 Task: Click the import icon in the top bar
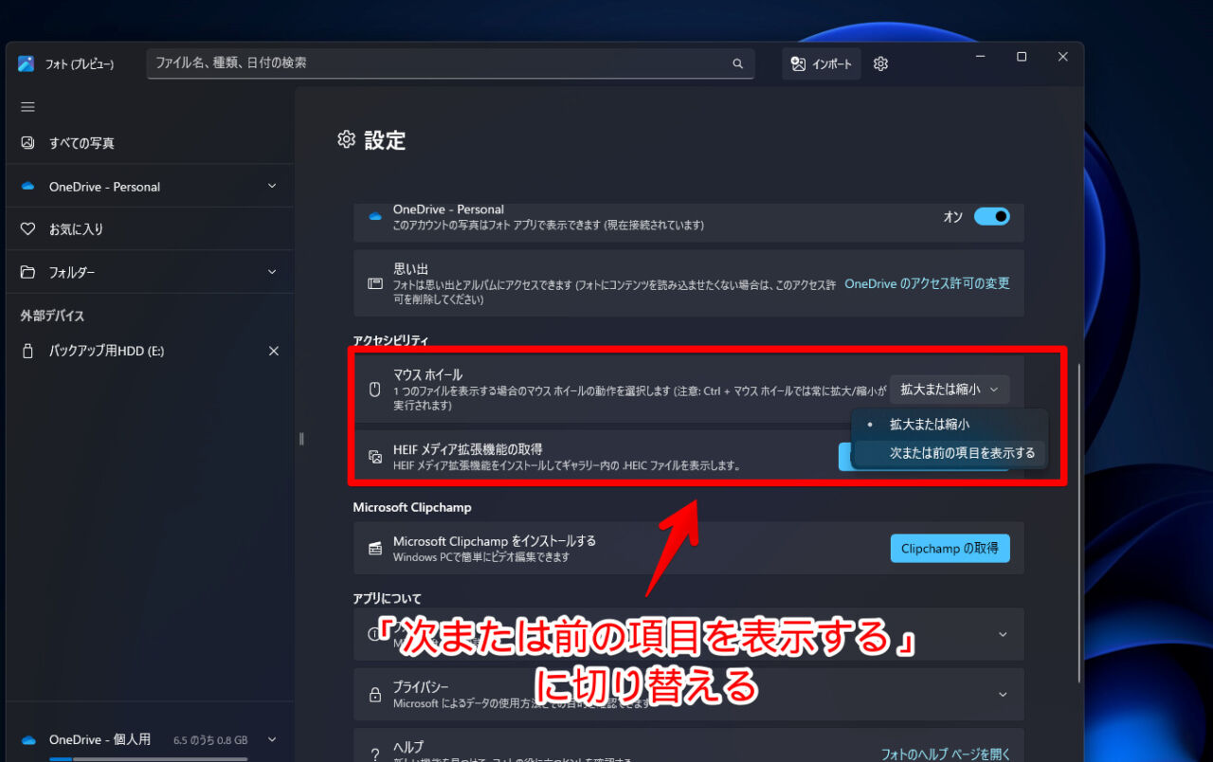coord(798,63)
